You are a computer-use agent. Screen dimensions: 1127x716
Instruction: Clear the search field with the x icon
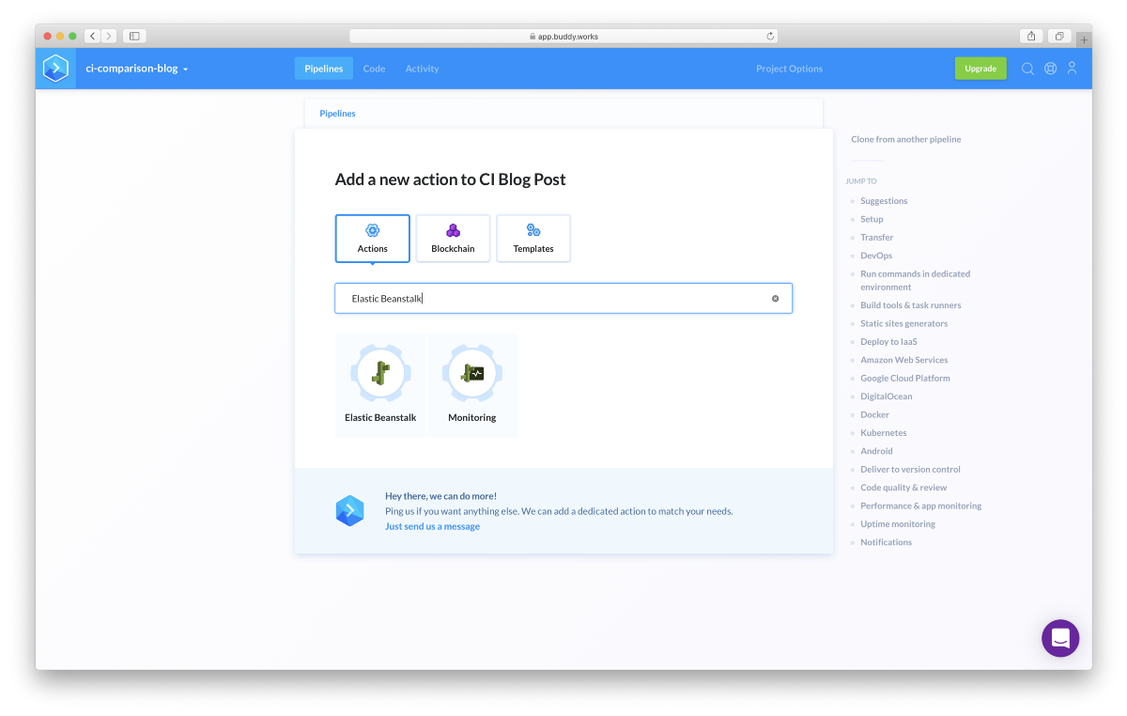(x=776, y=299)
